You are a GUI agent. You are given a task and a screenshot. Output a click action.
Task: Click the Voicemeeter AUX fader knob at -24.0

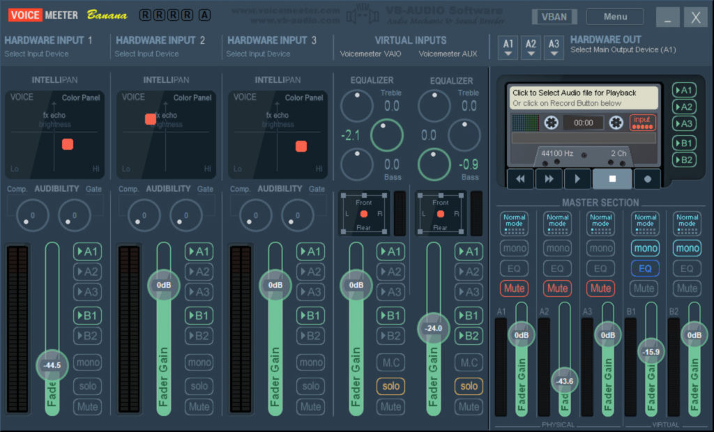pyautogui.click(x=434, y=328)
